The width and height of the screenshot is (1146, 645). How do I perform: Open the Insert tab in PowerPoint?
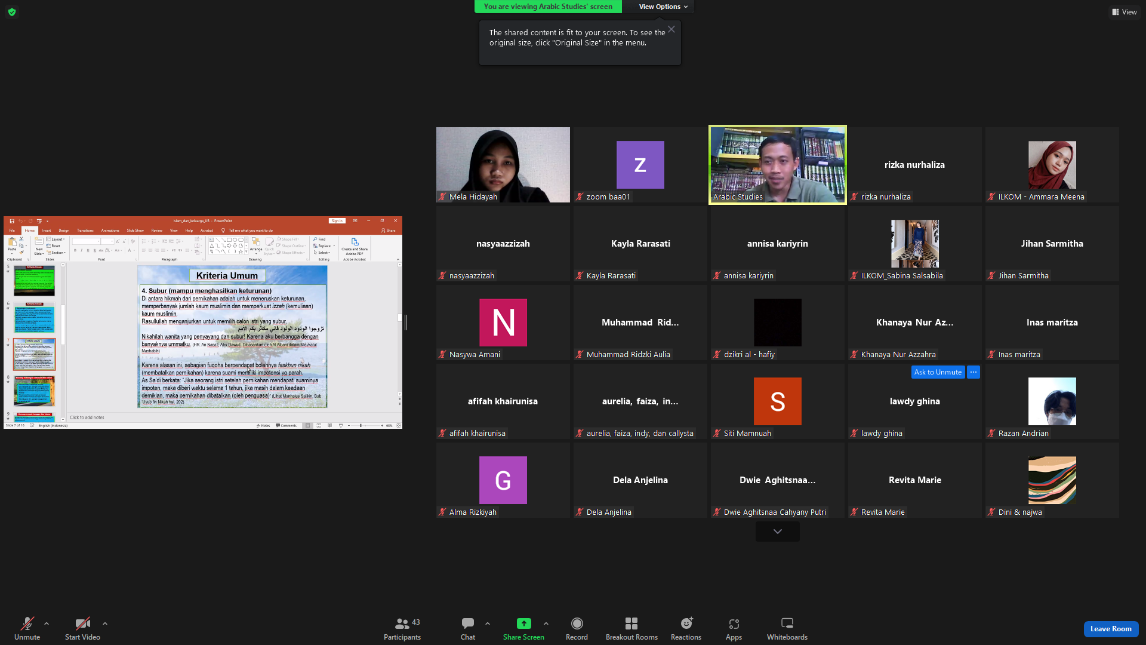pos(47,231)
